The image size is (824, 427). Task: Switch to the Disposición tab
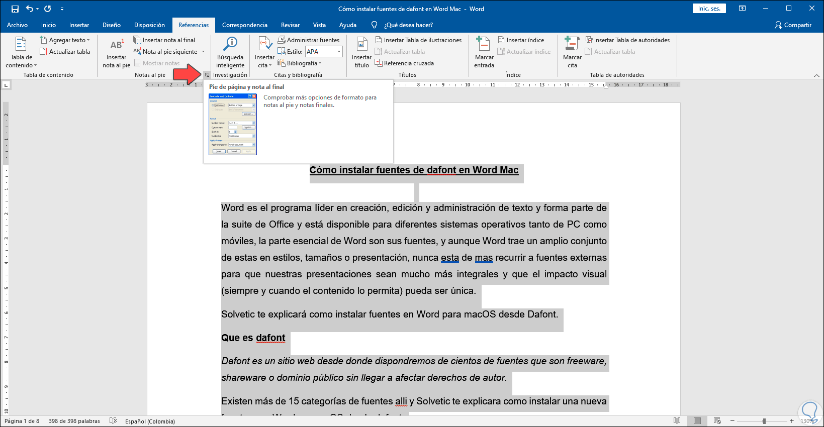[149, 25]
